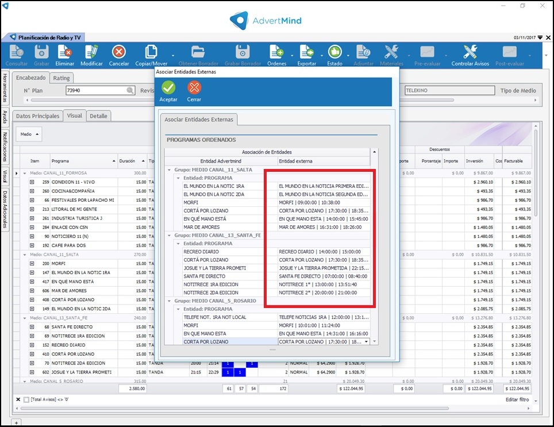This screenshot has width=554, height=427.
Task: Open the Datos Adicionales side tab
Action: [5, 209]
